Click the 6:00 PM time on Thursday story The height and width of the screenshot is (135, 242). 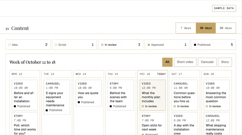116,88
